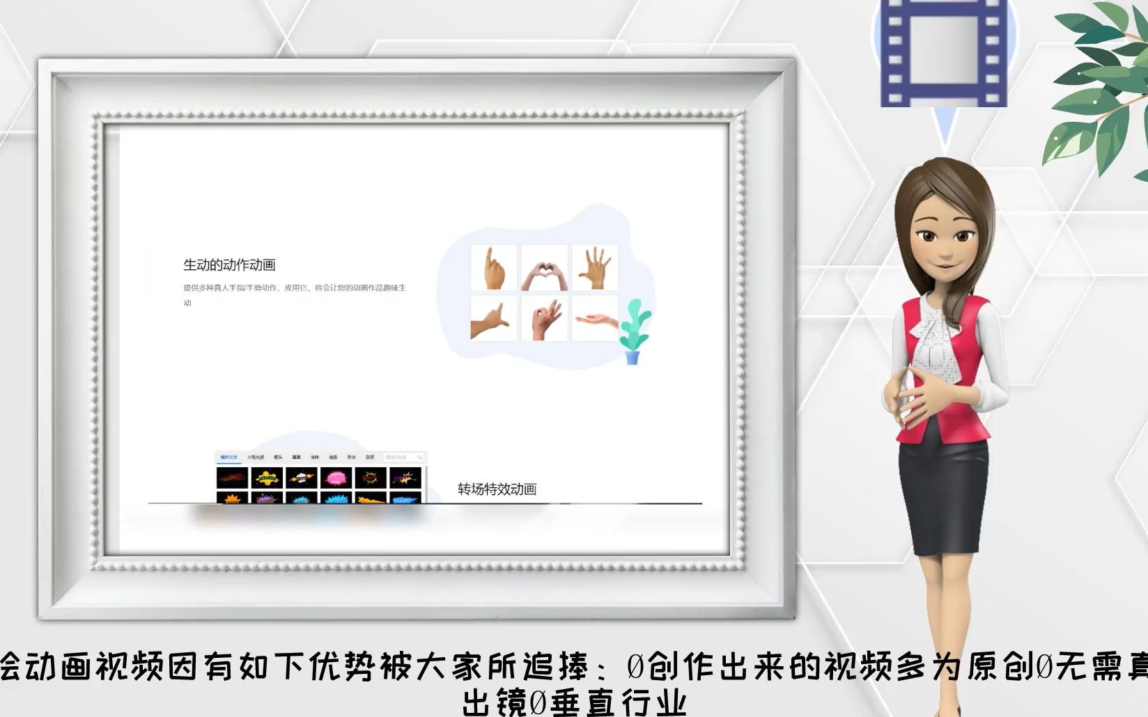Select the red streak explosion text effect
The image size is (1148, 717).
[x=232, y=478]
